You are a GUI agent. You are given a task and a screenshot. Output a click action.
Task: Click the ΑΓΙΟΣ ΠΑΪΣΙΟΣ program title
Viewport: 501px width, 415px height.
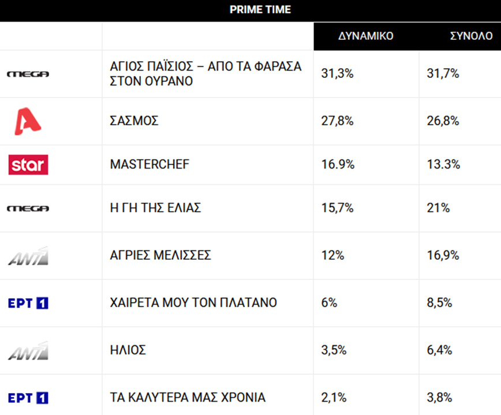tap(205, 73)
